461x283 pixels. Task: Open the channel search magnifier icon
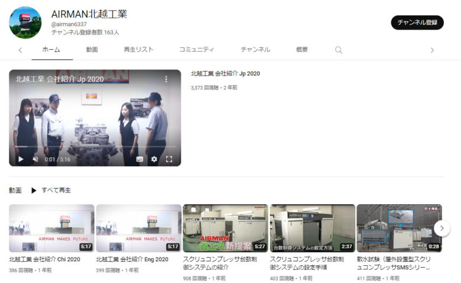(339, 50)
